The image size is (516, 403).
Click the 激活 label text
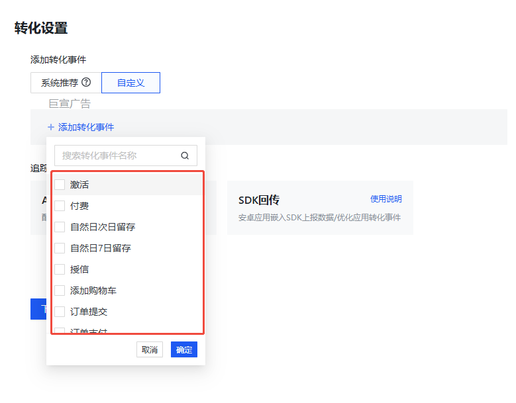79,185
